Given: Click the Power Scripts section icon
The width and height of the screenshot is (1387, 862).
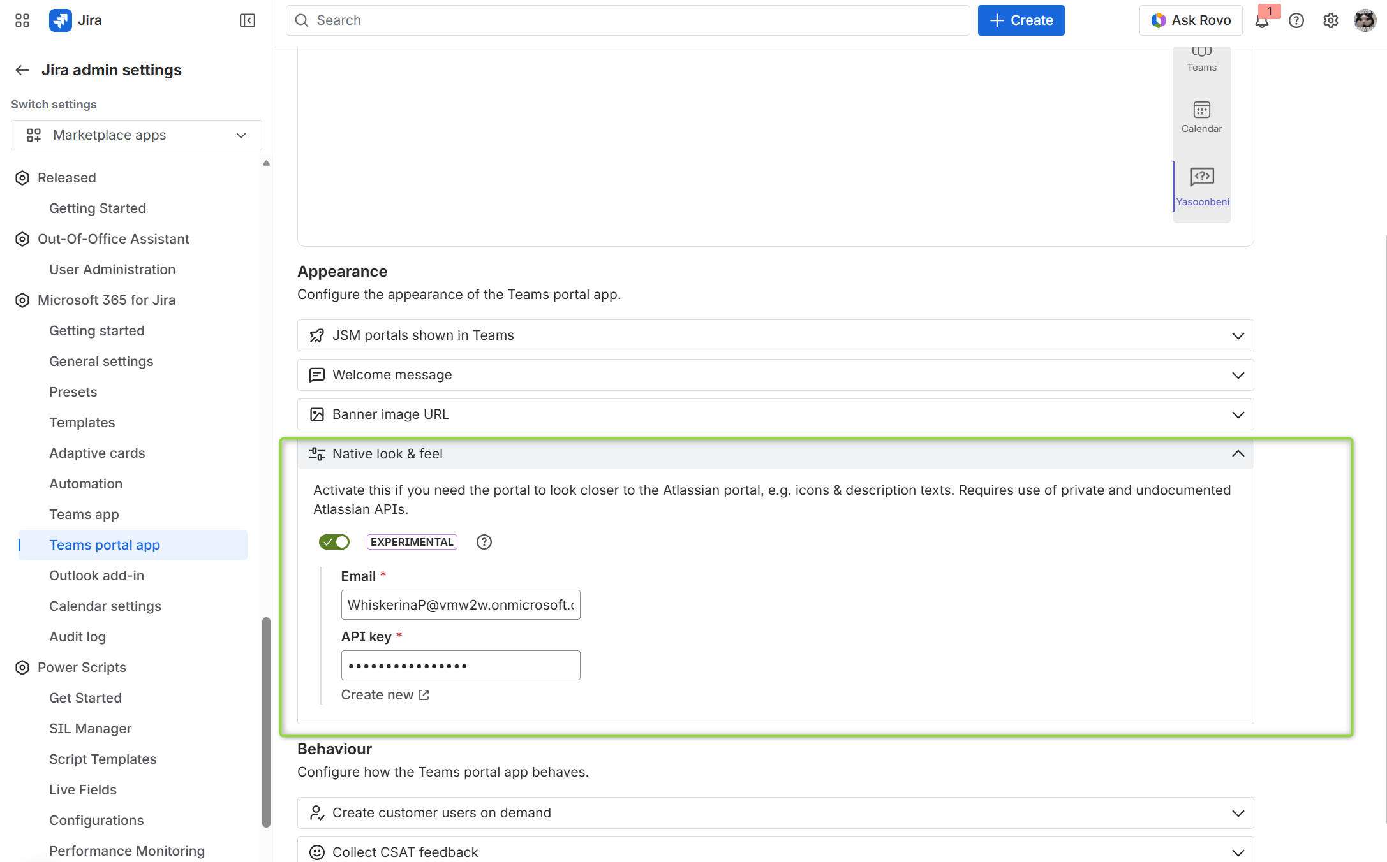Looking at the screenshot, I should [x=22, y=668].
